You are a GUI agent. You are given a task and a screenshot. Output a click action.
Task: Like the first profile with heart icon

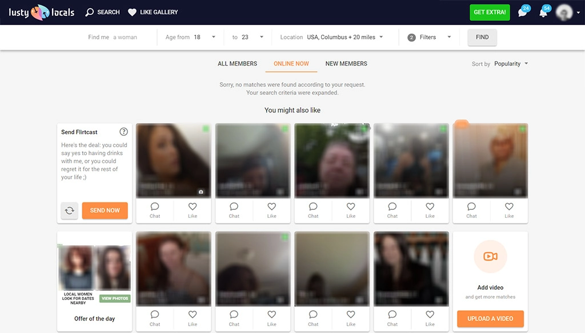[193, 207]
